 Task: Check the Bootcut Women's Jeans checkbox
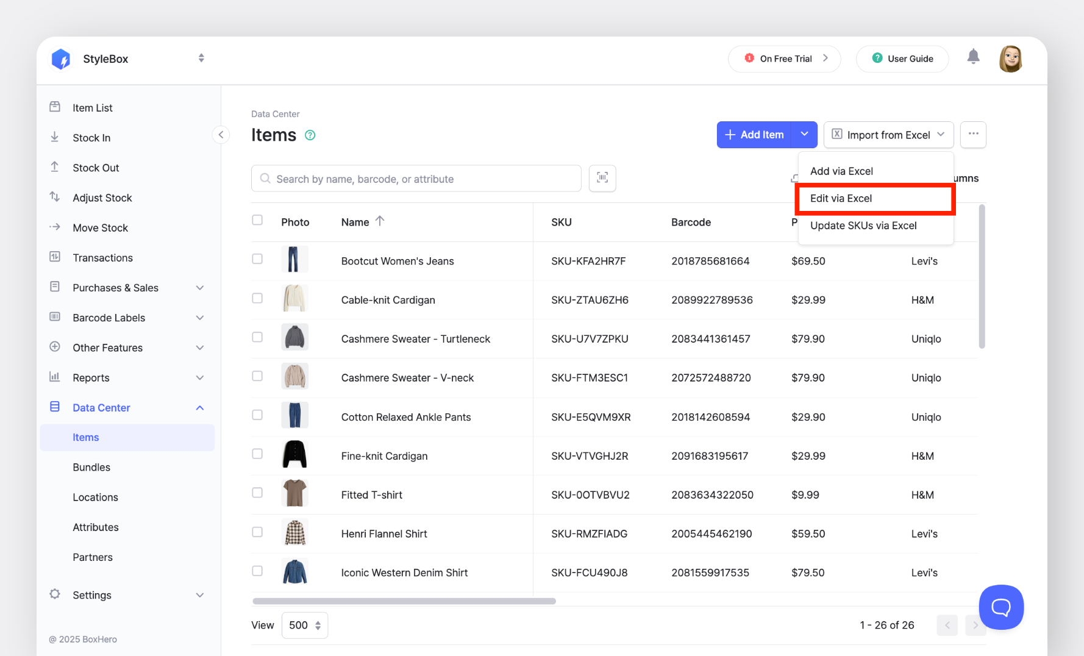[257, 259]
